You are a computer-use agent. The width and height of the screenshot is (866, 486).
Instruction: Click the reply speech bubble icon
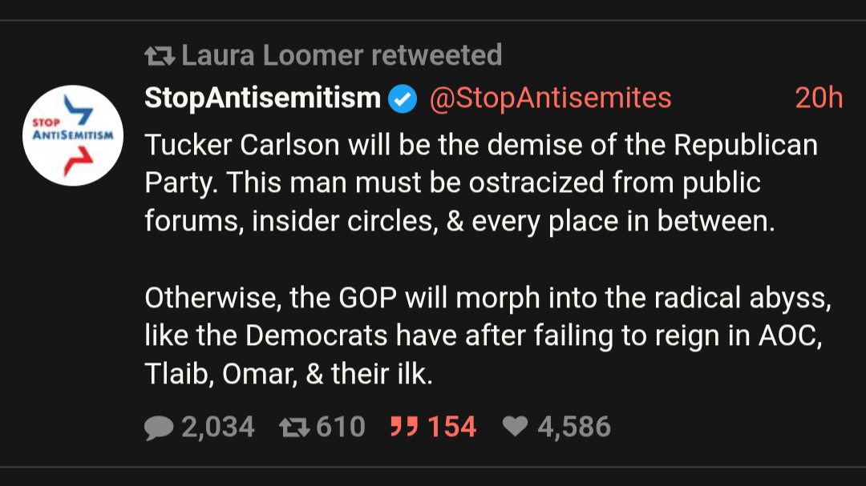tap(159, 428)
